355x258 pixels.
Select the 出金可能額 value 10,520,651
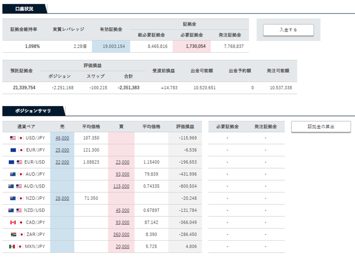[205, 88]
